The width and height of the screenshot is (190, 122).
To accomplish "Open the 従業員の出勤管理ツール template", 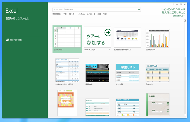I will 127,37.
